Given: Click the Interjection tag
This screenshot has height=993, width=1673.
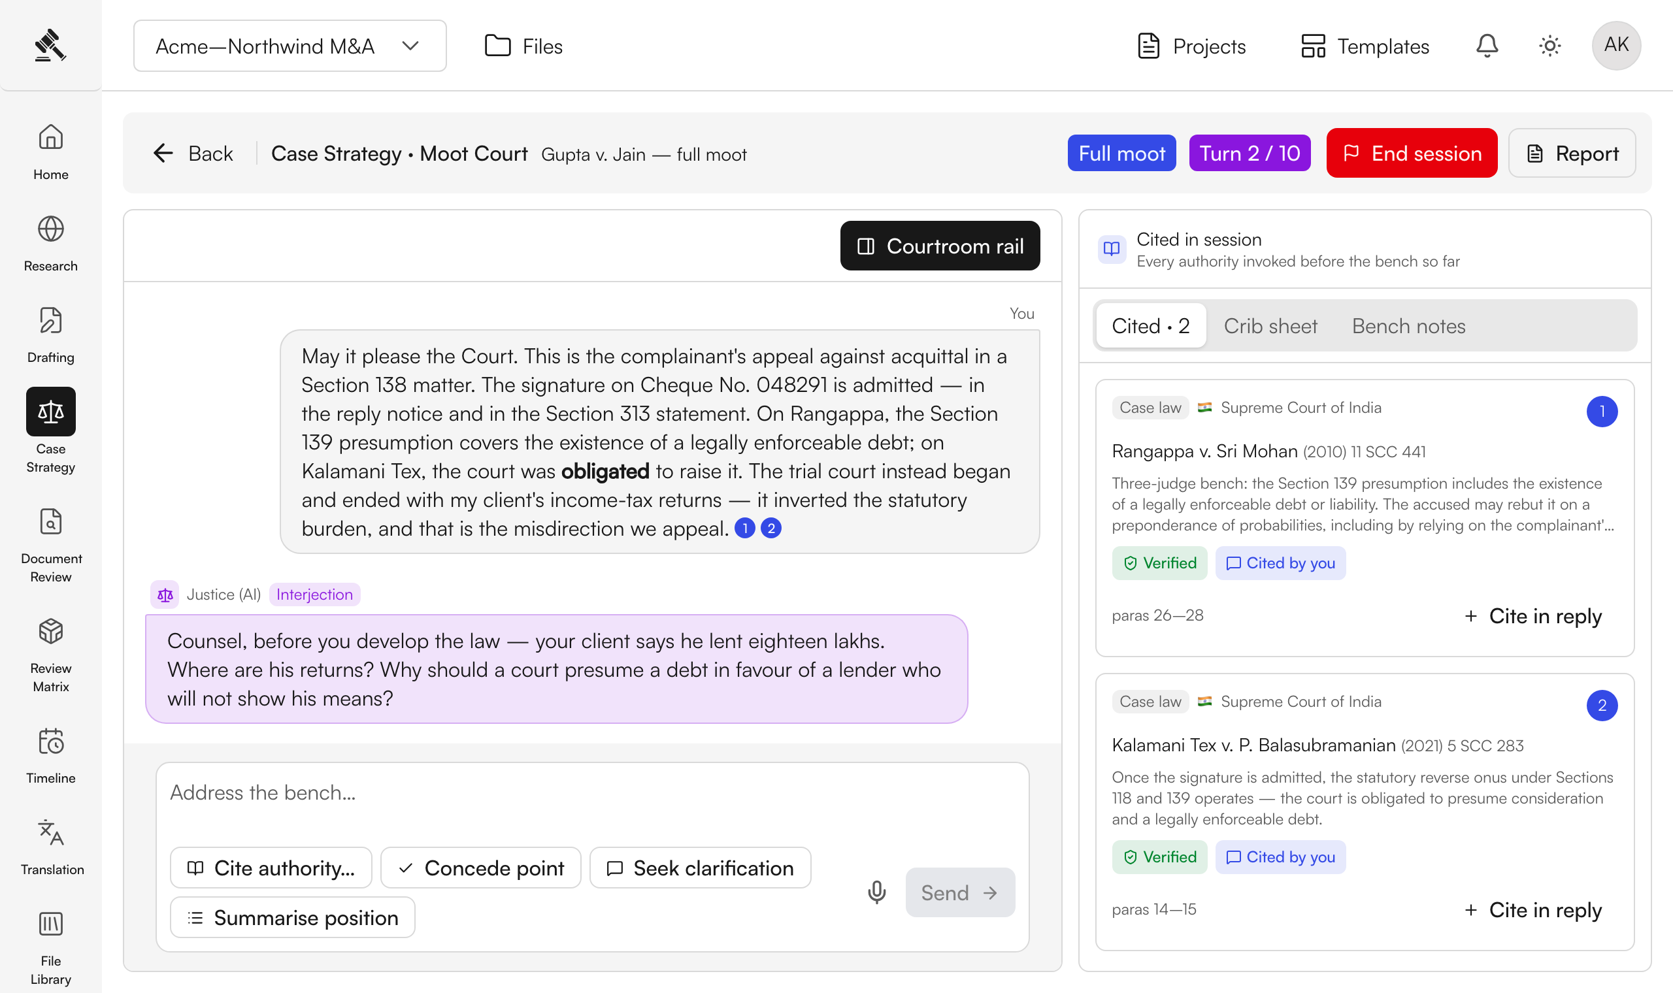Looking at the screenshot, I should pos(314,594).
